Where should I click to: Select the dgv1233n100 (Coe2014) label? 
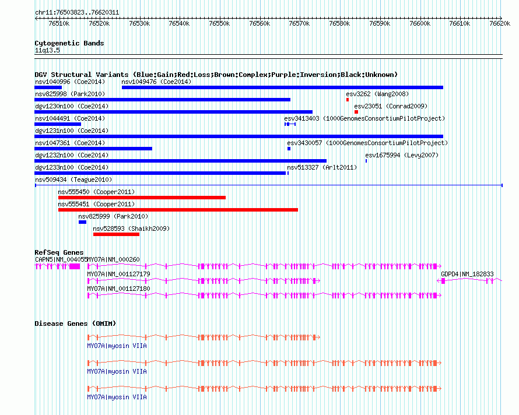click(72, 167)
